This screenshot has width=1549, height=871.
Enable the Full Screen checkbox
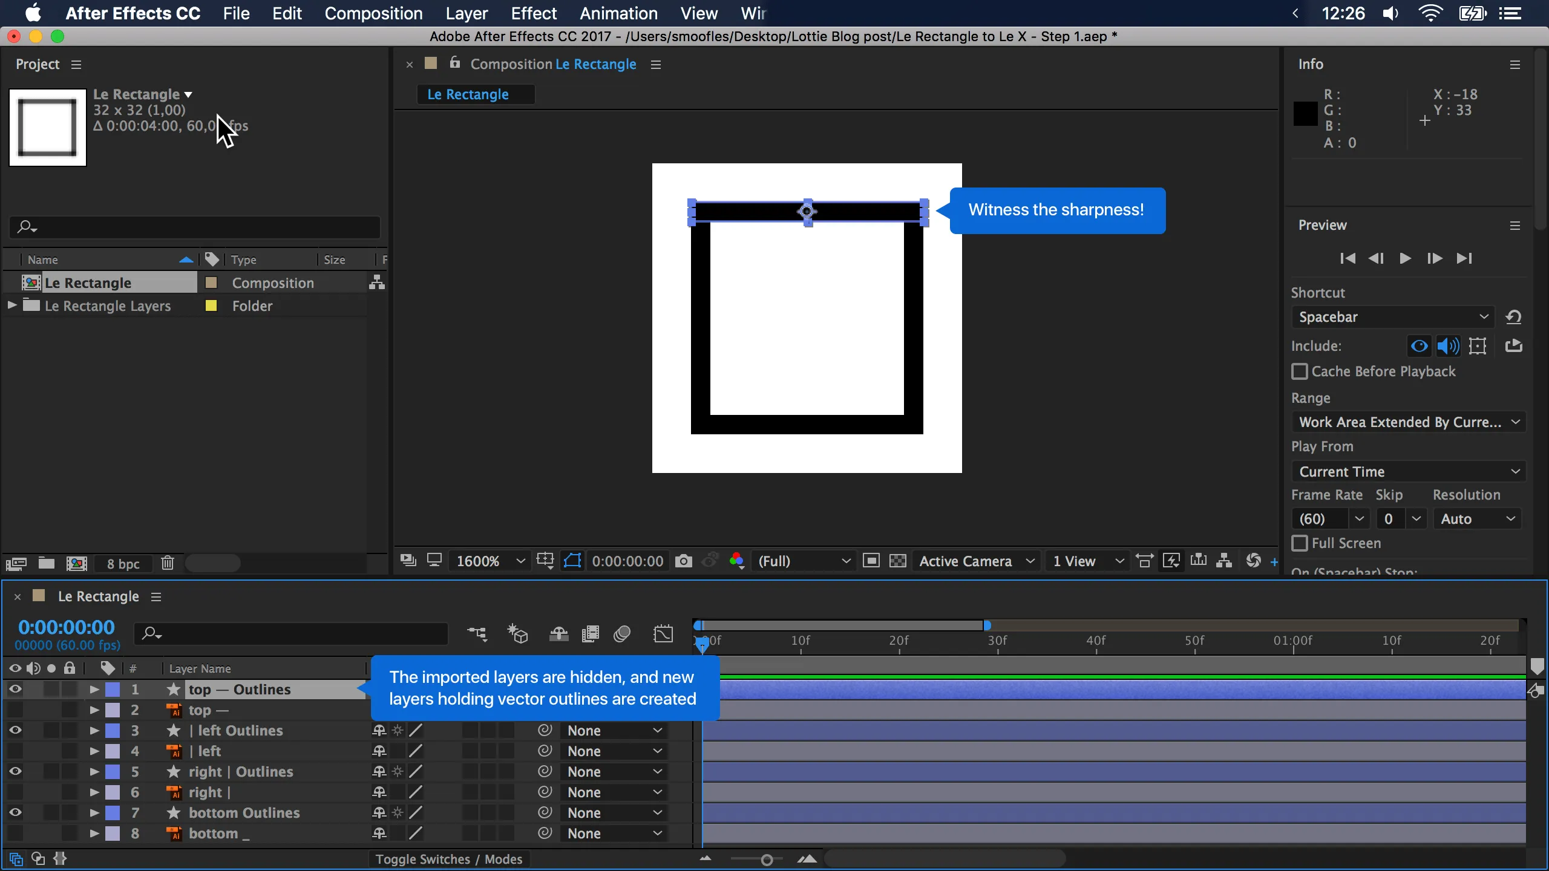(1299, 543)
